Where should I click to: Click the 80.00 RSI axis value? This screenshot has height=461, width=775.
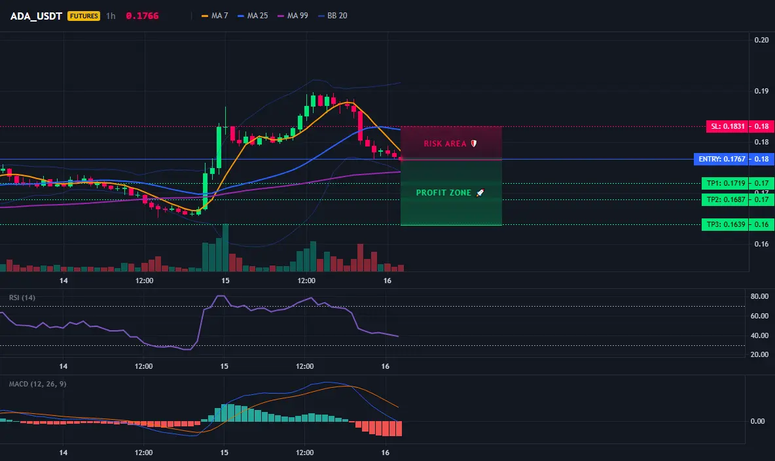point(760,297)
